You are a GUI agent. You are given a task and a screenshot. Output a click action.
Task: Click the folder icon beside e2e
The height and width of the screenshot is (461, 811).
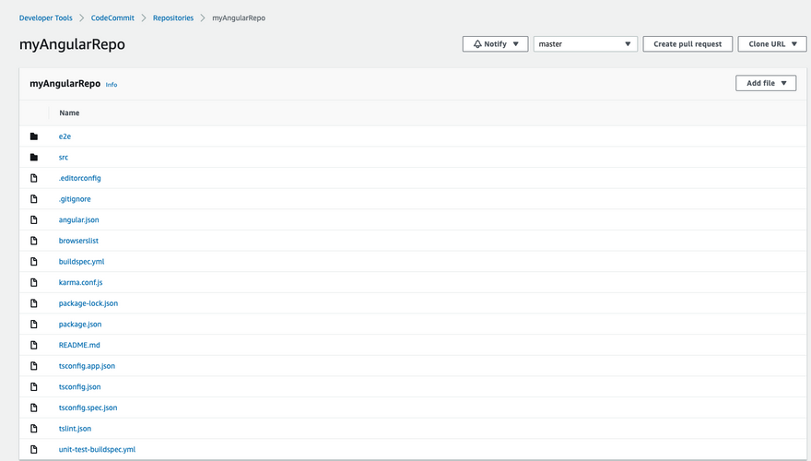pos(34,136)
